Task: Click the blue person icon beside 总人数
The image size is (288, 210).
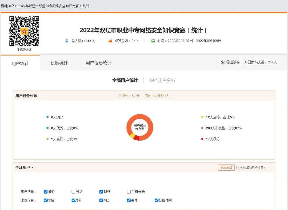Action: click(67, 41)
